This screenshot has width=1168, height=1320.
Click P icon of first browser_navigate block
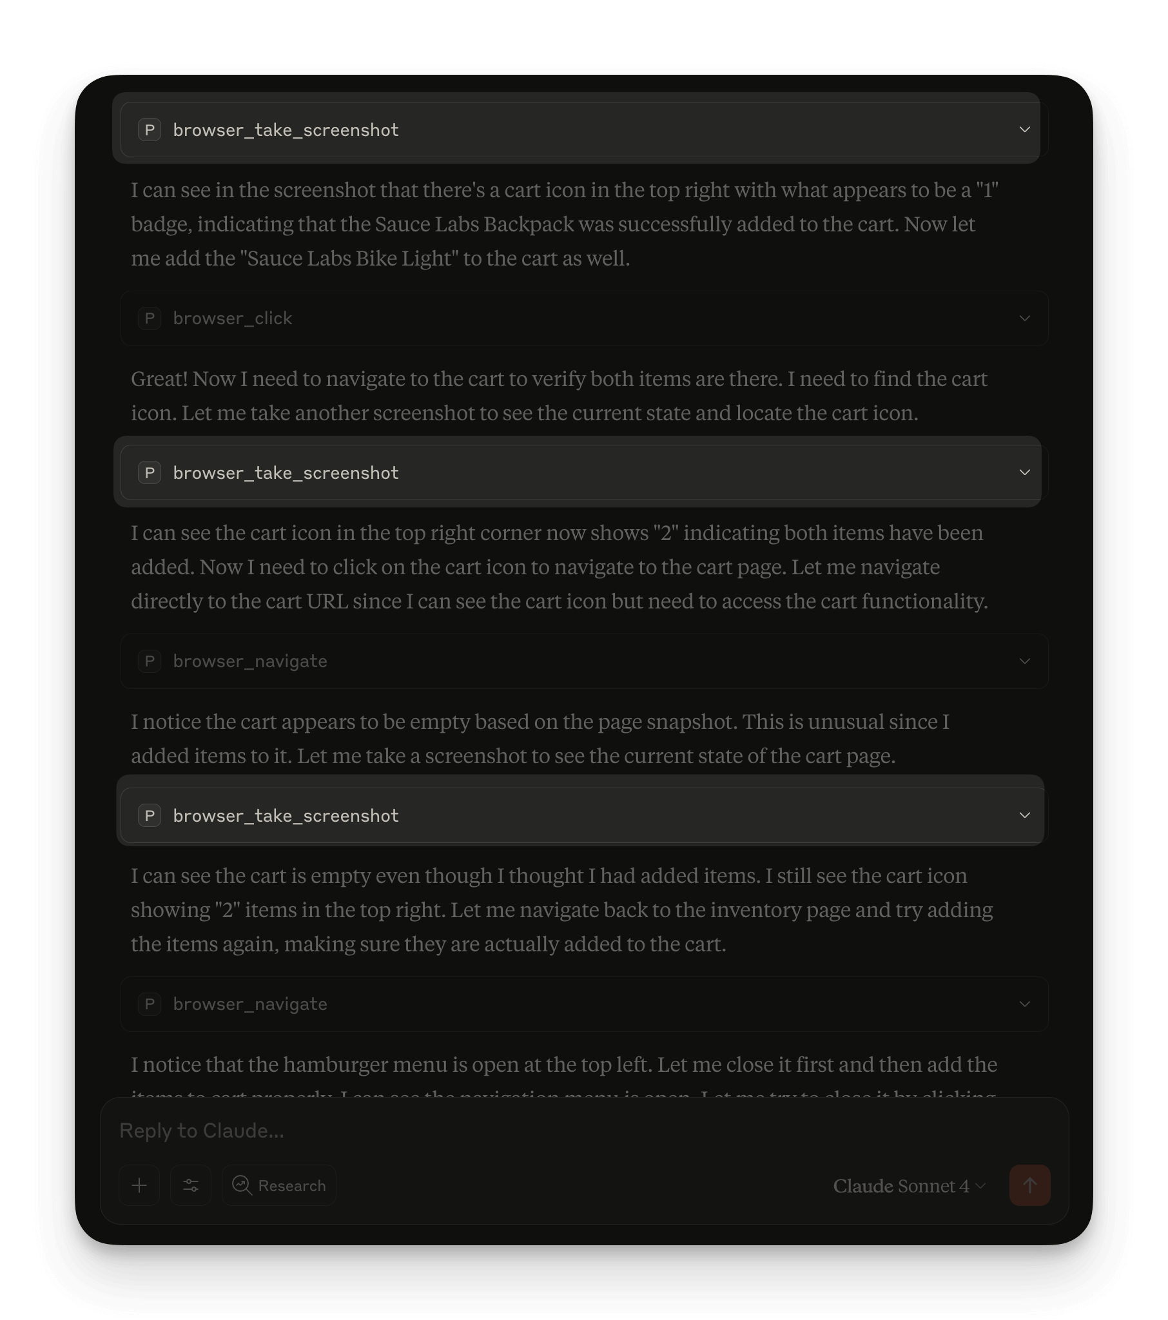point(150,661)
